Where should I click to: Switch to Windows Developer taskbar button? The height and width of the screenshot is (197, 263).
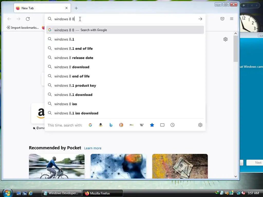61,193
